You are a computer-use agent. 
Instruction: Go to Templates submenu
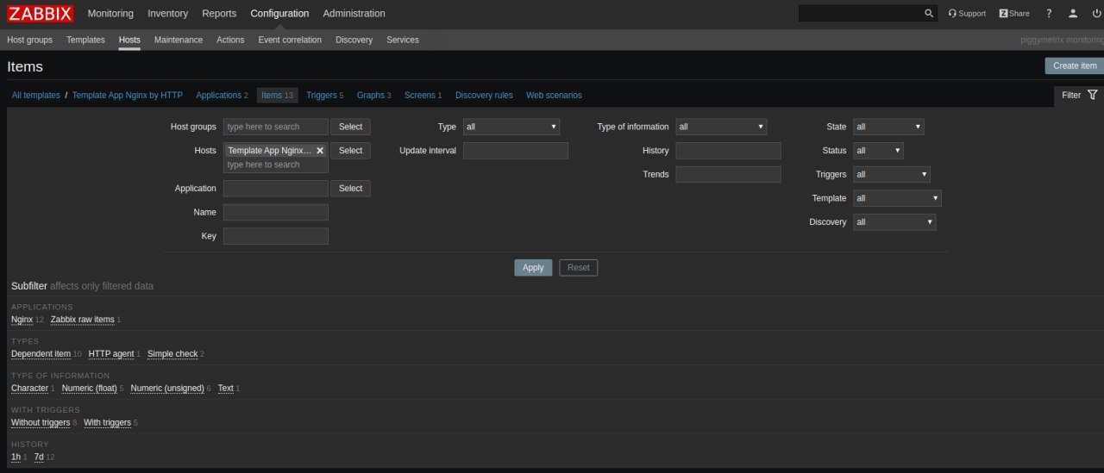point(85,40)
